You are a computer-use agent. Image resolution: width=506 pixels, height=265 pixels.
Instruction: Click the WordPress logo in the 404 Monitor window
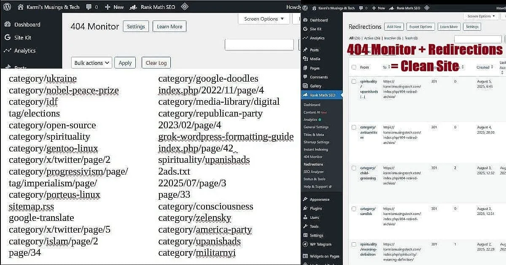[x=7, y=7]
